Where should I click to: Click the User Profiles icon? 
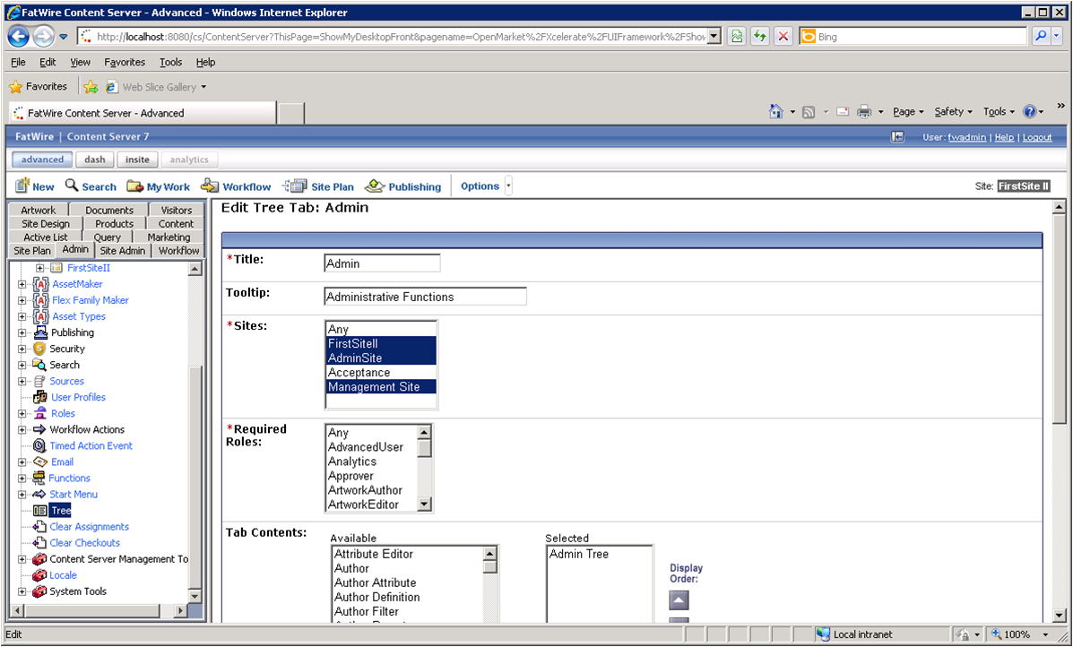40,397
